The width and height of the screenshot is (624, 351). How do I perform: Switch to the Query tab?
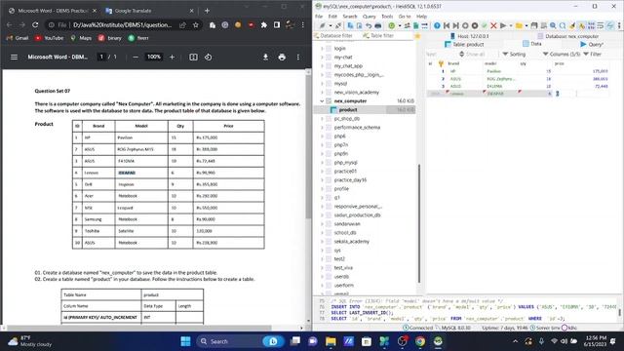point(592,44)
